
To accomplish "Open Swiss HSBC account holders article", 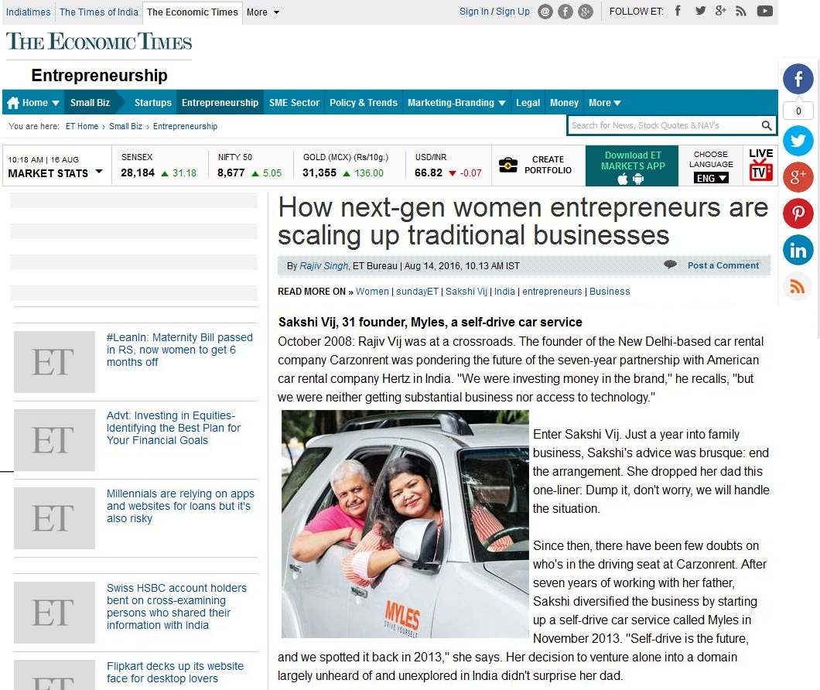I will (x=176, y=606).
